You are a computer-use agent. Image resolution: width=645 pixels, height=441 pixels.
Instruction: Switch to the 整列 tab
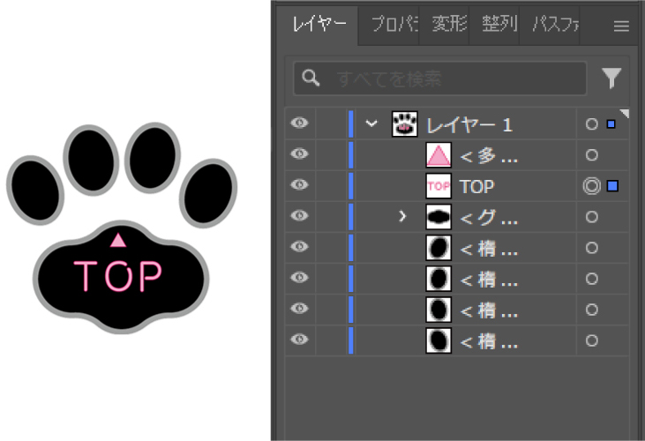coord(499,25)
